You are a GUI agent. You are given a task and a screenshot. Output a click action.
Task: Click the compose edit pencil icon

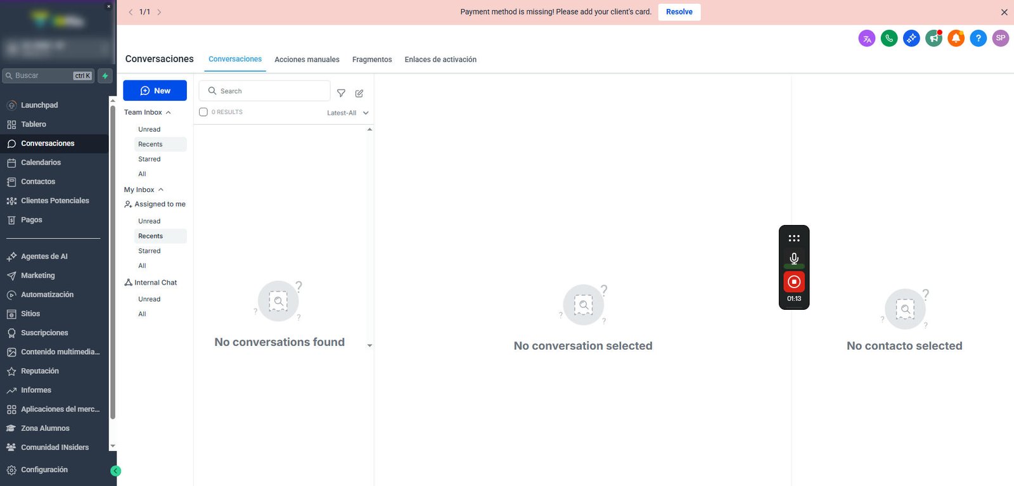click(x=359, y=93)
